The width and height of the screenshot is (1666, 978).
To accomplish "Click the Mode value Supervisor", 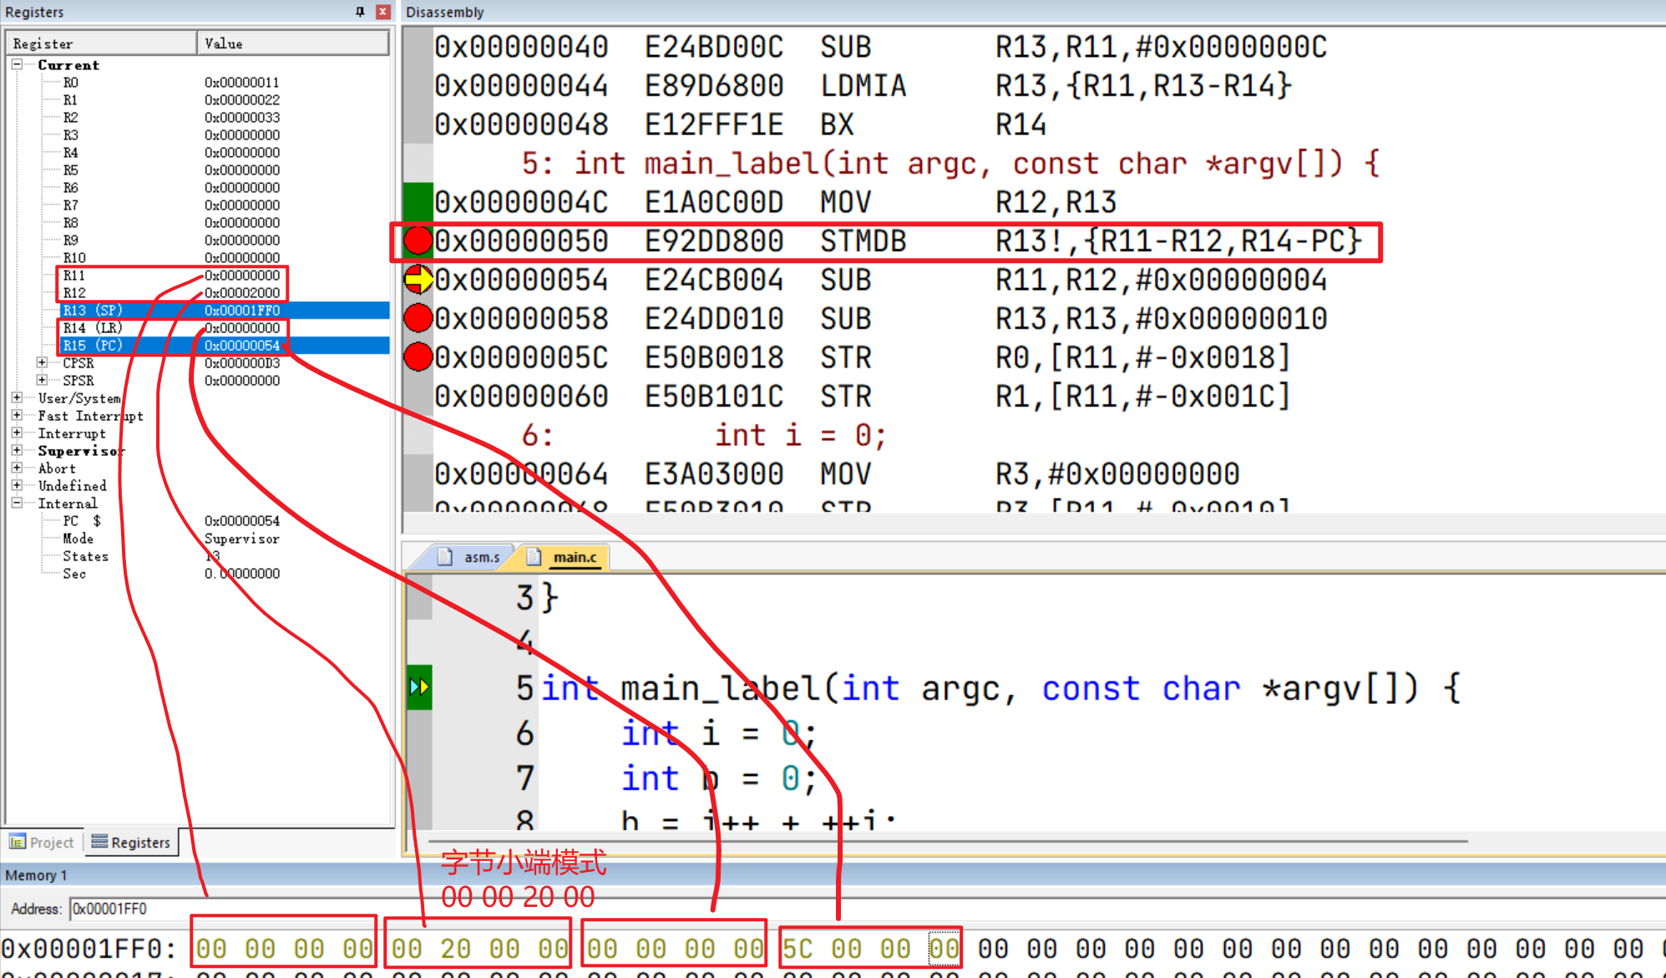I will tap(242, 539).
